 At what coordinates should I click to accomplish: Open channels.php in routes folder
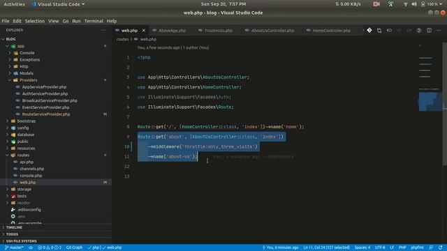pyautogui.click(x=31, y=169)
